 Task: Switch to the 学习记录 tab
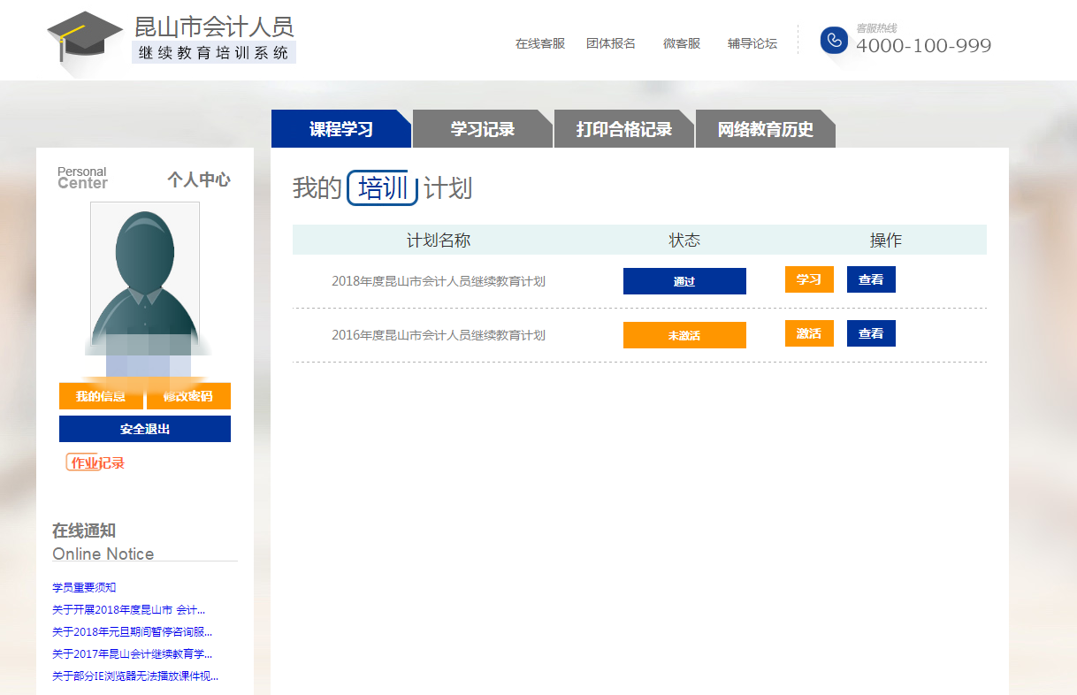pyautogui.click(x=482, y=129)
